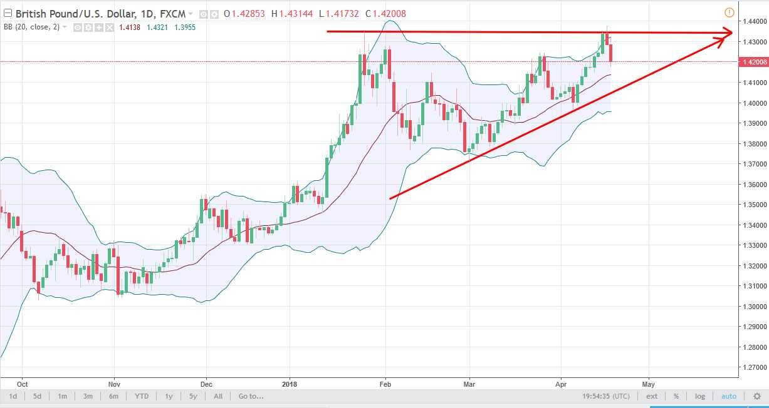The width and height of the screenshot is (769, 408).
Task: Select the All time range tab
Action: pyautogui.click(x=217, y=396)
